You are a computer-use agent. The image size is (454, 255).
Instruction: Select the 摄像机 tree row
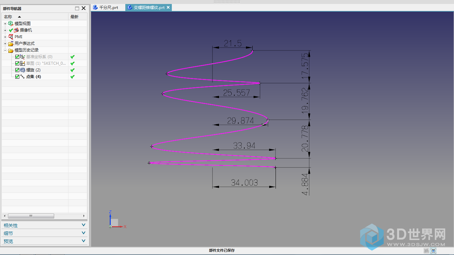point(44,30)
